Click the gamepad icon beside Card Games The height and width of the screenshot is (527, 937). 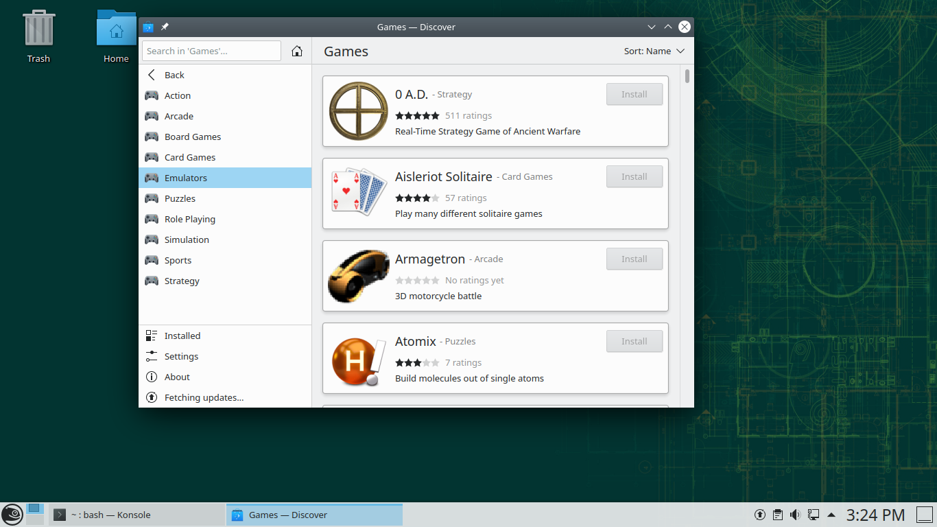tap(152, 157)
